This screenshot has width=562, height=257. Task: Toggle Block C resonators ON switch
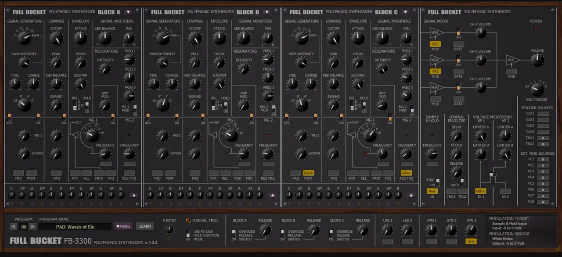[x=389, y=117]
